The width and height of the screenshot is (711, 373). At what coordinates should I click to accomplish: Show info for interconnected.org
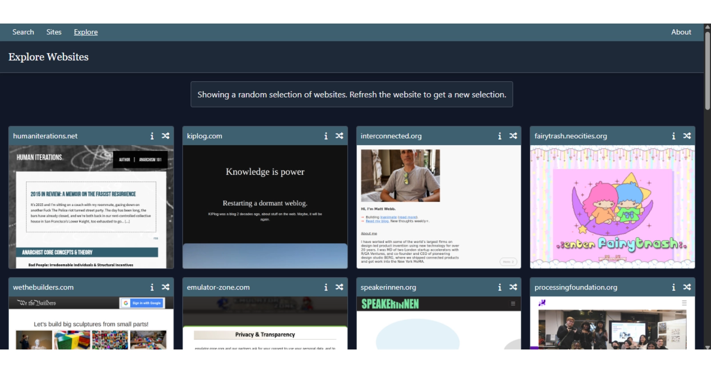coord(499,136)
